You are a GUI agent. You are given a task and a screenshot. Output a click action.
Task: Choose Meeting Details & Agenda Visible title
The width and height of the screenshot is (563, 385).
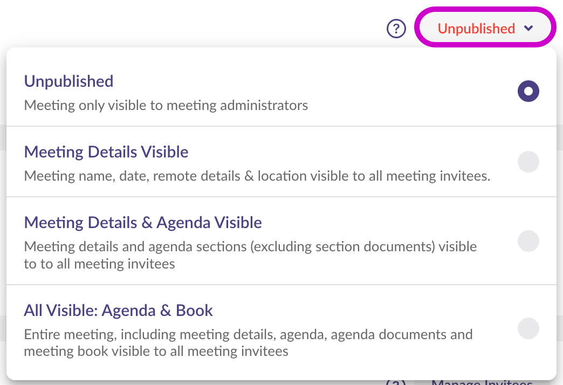143,223
